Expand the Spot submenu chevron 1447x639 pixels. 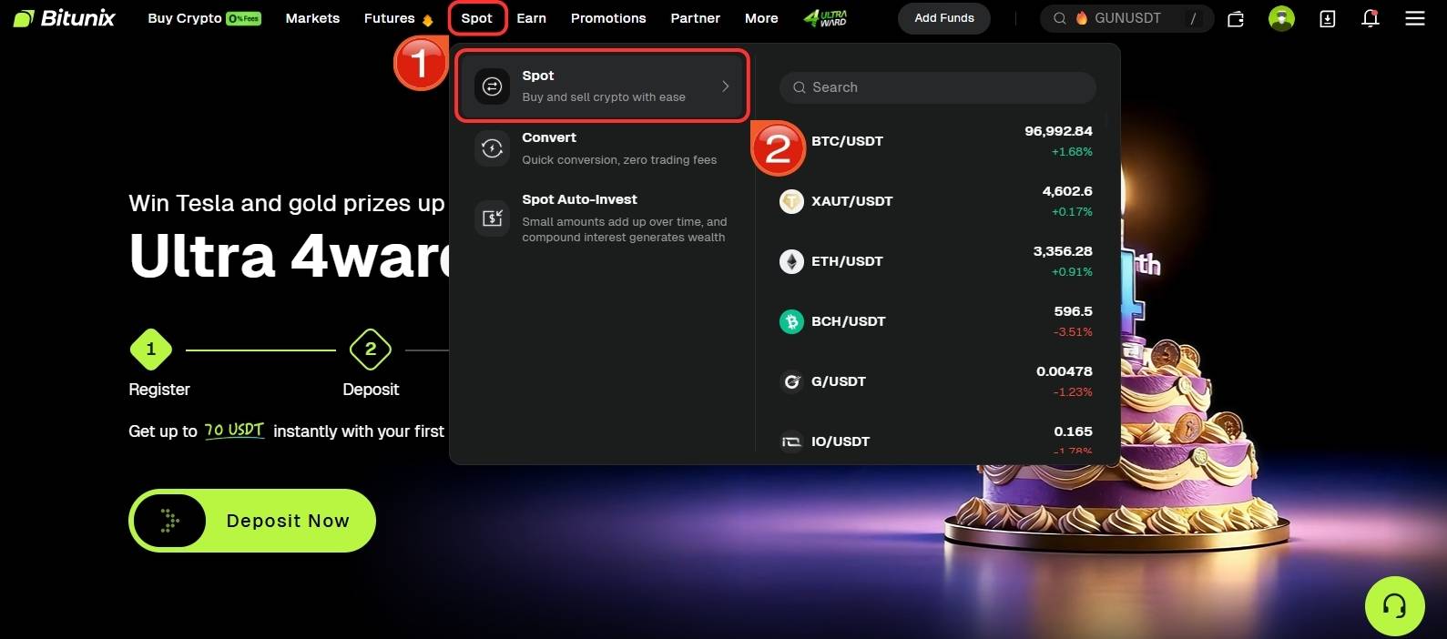(x=725, y=86)
